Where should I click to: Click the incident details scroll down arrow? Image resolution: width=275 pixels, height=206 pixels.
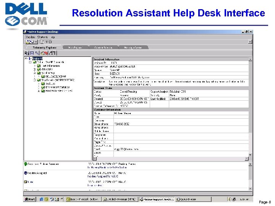pos(250,155)
